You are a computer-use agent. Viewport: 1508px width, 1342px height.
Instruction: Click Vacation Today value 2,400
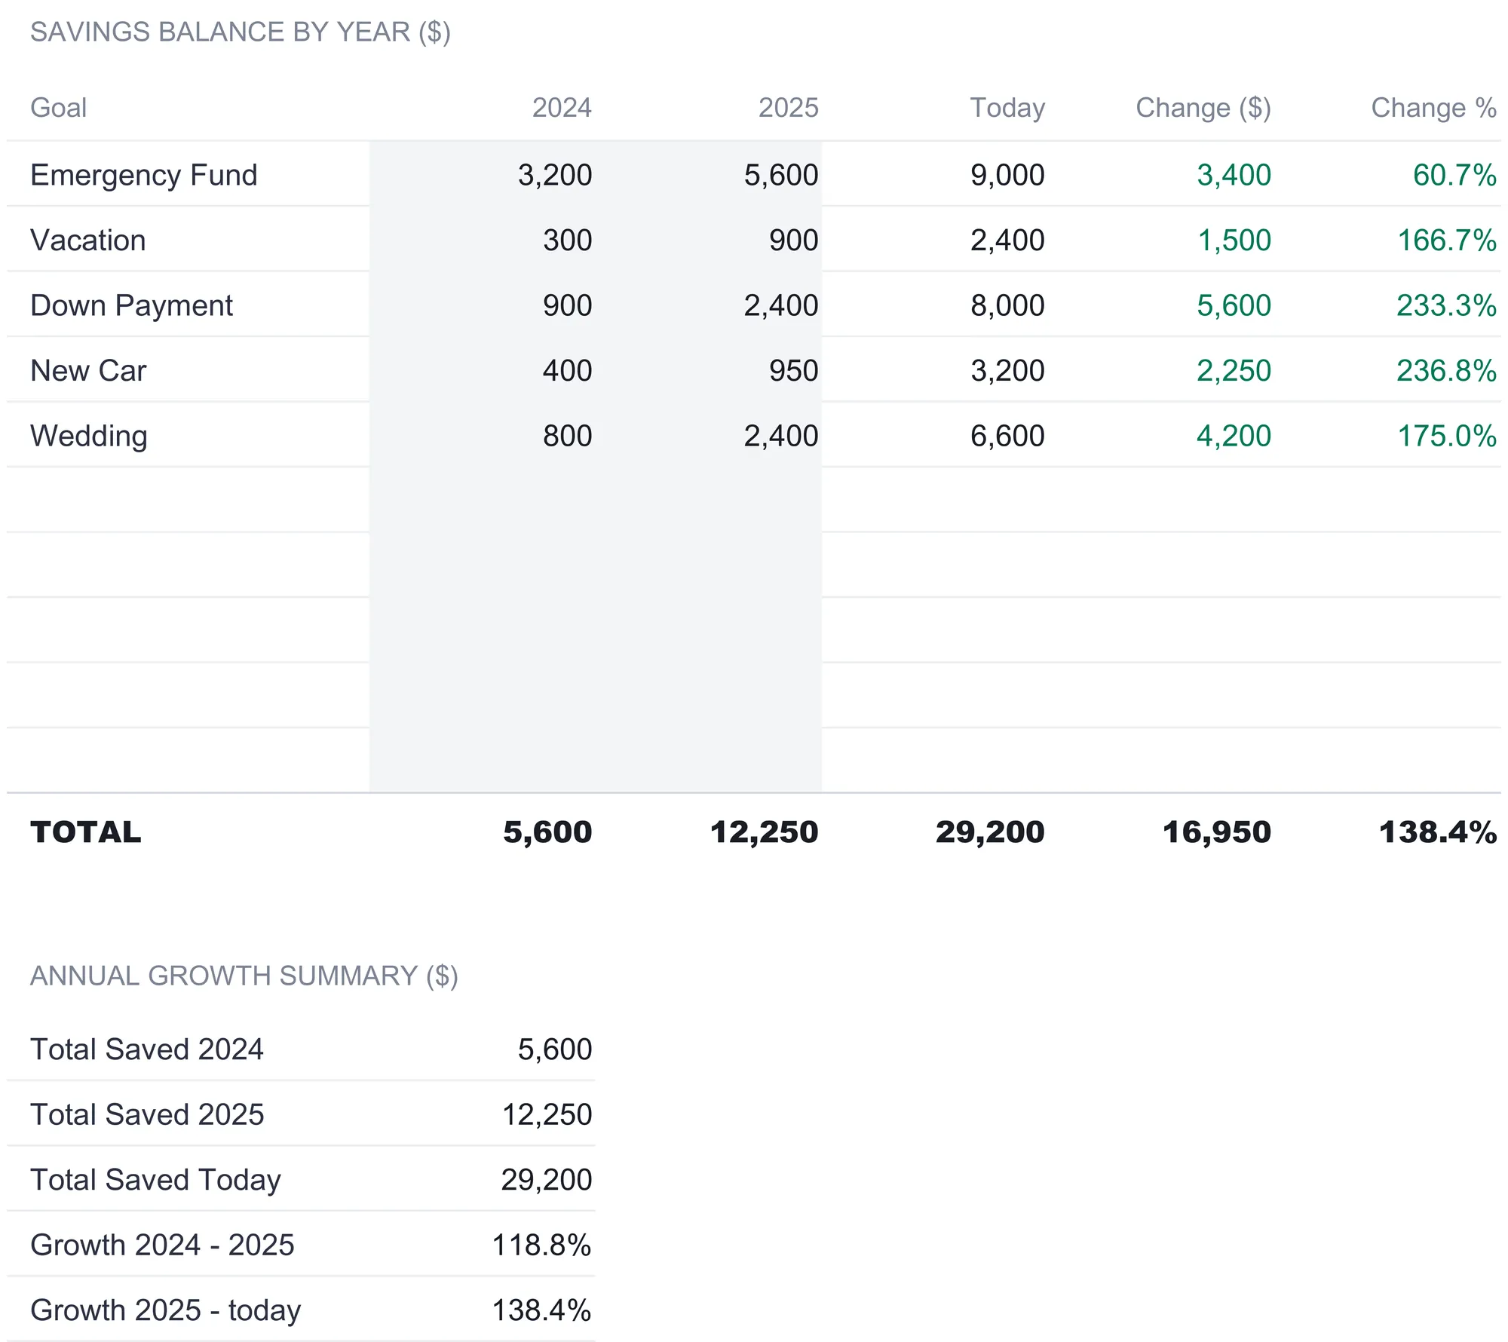(1007, 241)
